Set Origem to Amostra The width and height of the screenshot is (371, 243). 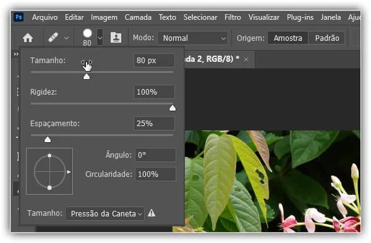288,38
